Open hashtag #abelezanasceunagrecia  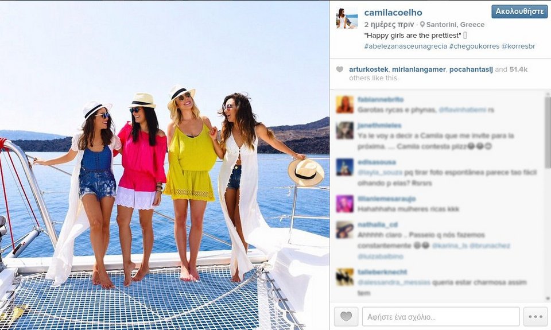point(406,46)
